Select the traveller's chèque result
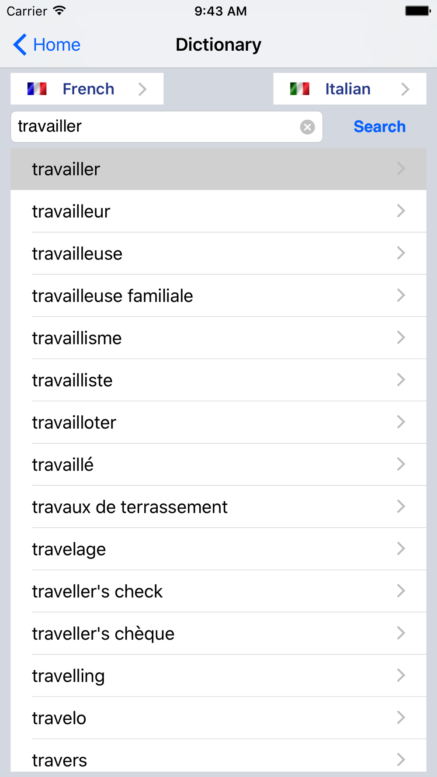 click(218, 634)
